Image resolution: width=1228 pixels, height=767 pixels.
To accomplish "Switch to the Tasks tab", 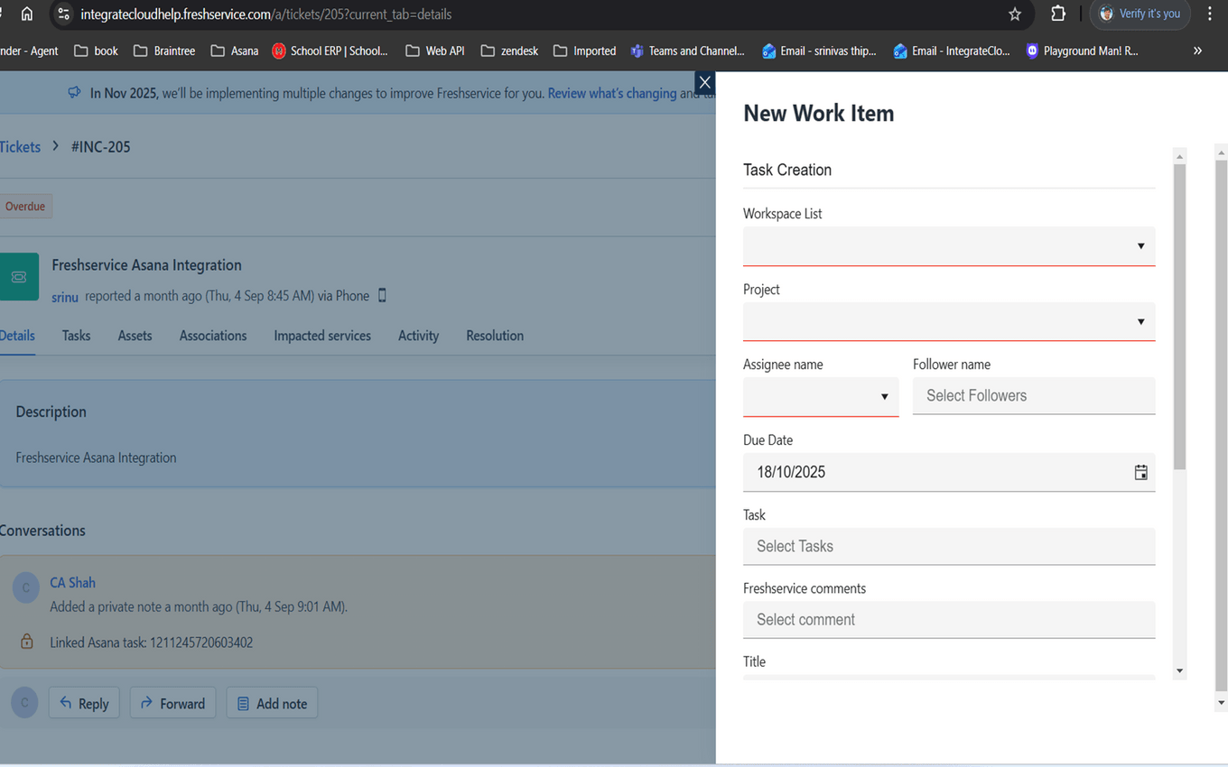I will click(x=76, y=336).
